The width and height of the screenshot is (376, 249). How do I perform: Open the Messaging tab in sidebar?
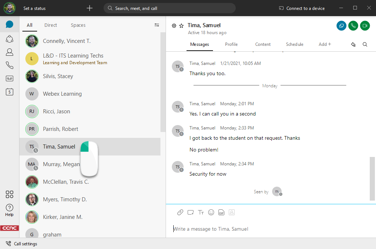pos(9,24)
